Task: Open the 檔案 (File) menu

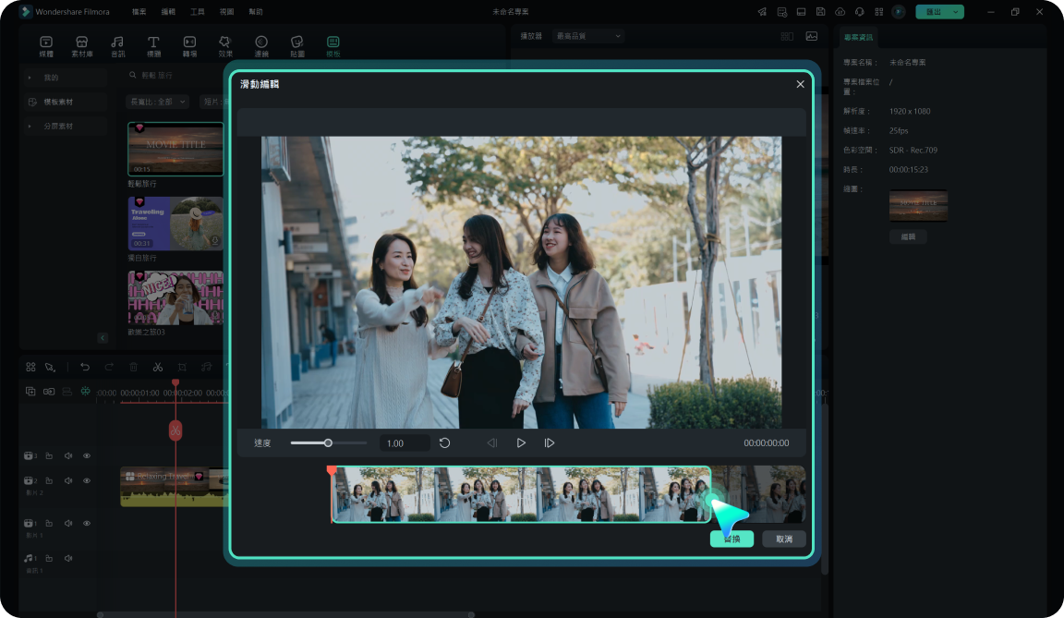Action: (139, 11)
